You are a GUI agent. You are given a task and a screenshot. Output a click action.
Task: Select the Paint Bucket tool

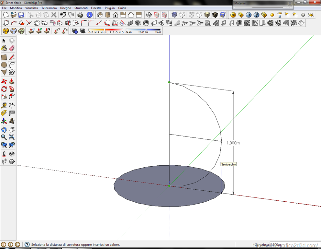point(4,48)
